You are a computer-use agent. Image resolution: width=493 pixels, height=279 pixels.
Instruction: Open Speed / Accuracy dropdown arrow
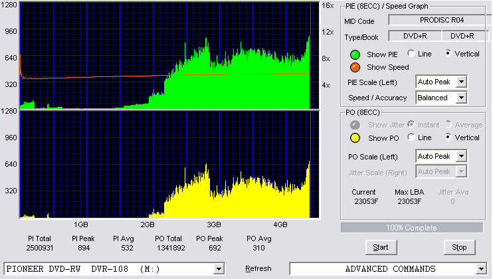click(x=461, y=98)
